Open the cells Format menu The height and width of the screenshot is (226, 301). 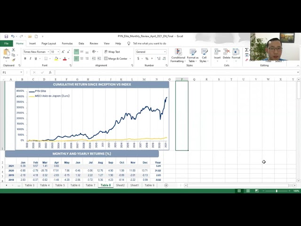coord(236,56)
